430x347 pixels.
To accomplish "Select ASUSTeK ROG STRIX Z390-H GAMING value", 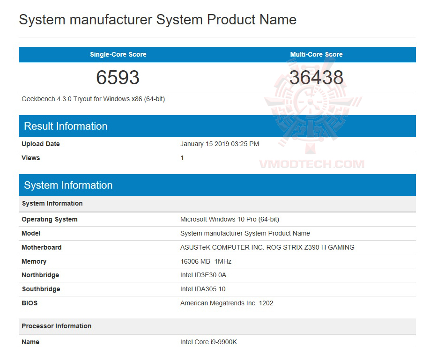I will (267, 247).
